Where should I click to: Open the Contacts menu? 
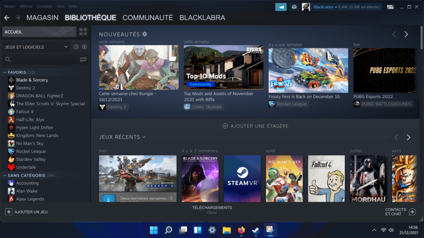coord(44,6)
